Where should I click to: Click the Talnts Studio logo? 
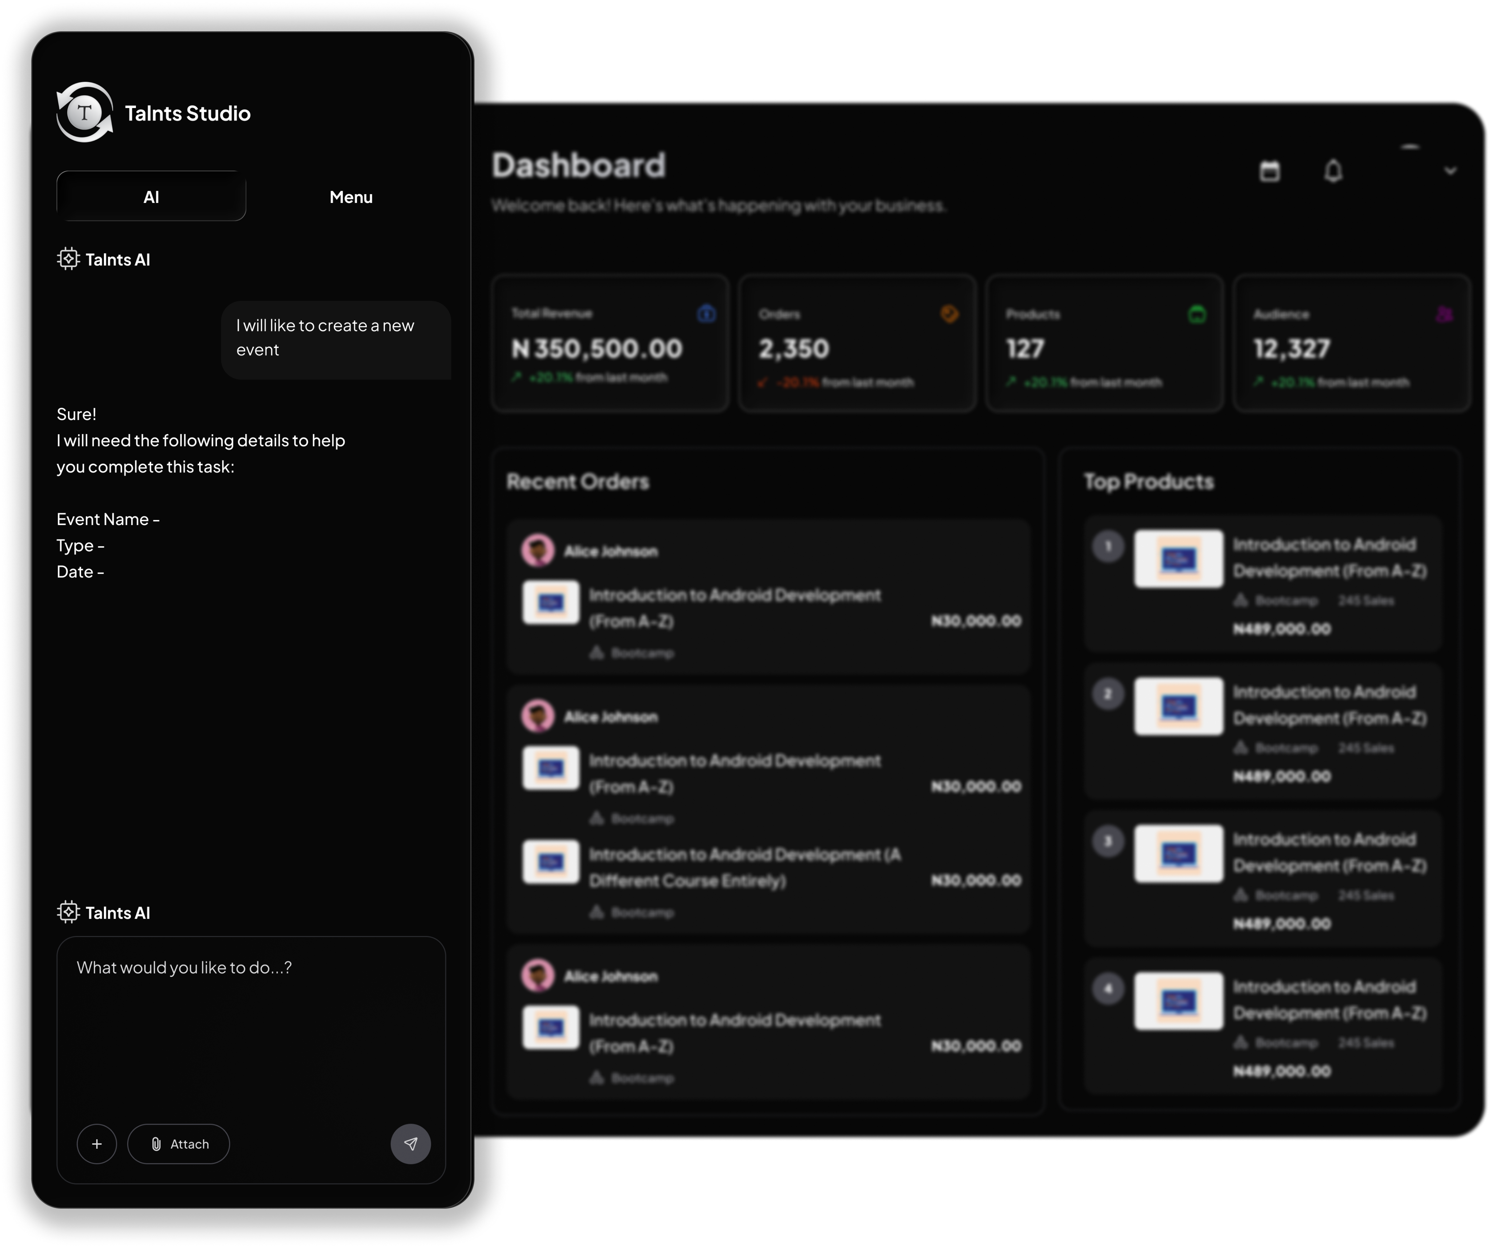click(84, 112)
